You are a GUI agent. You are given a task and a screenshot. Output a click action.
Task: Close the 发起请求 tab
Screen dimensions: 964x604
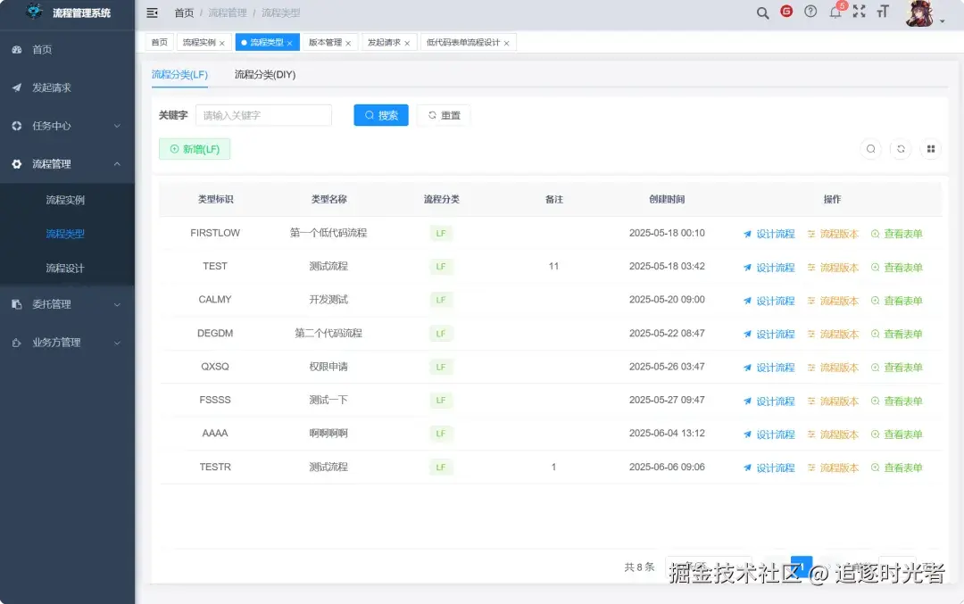pos(407,43)
